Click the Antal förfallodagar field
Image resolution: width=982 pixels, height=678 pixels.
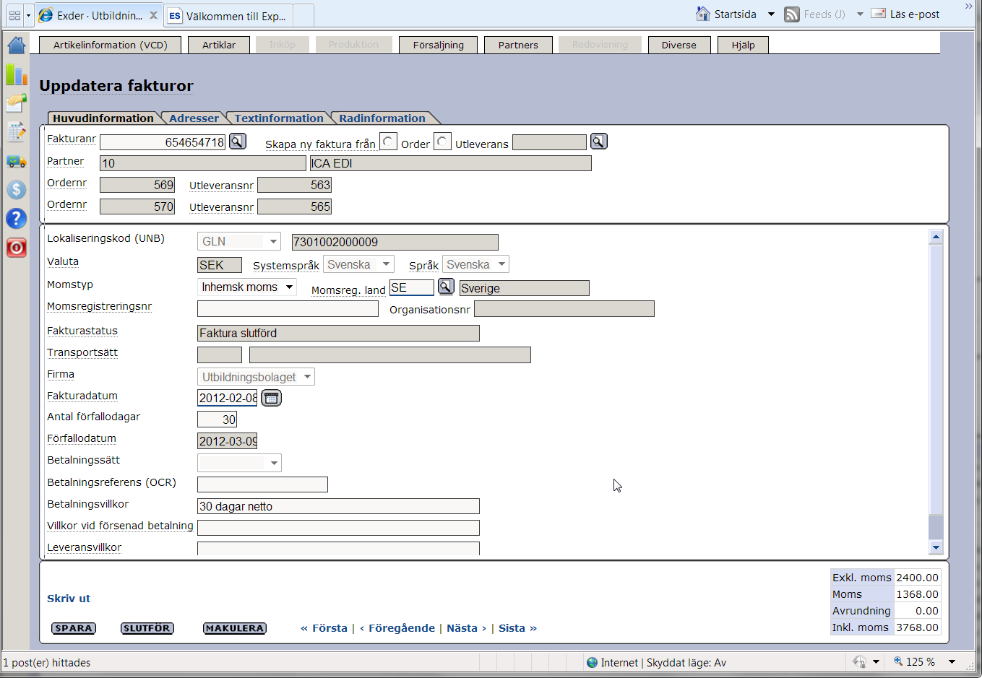(217, 420)
